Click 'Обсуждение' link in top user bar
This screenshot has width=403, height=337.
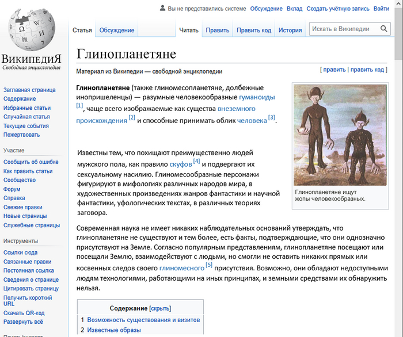pos(266,9)
